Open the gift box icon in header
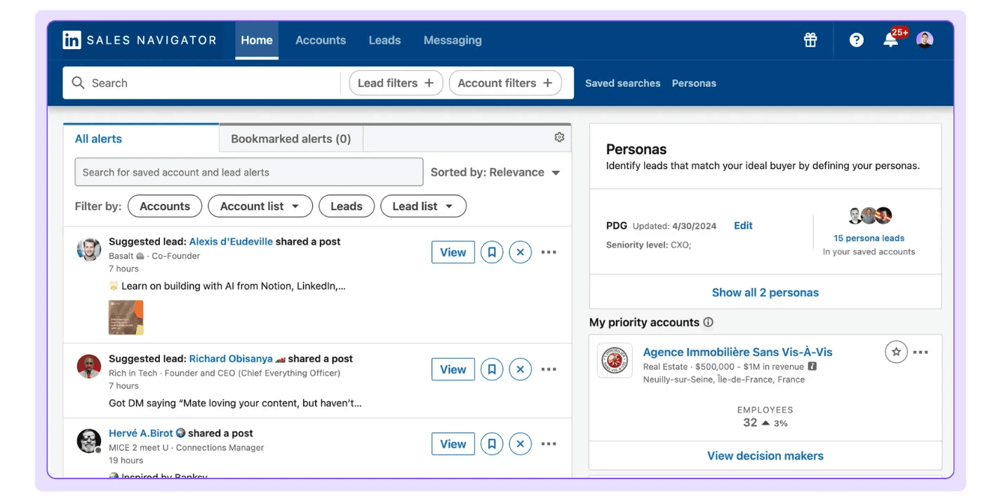 (x=810, y=40)
